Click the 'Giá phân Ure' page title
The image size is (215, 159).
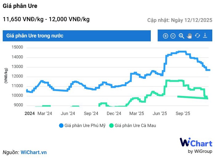tap(20, 6)
